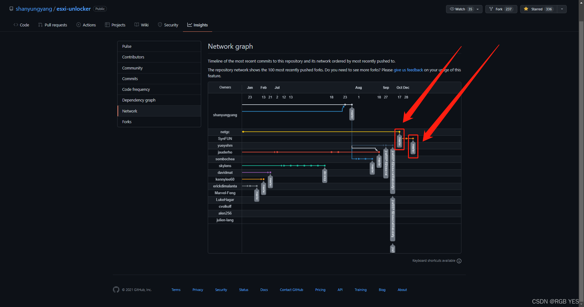Screen dimensions: 584x307
Task: Fork the repository
Action: click(x=501, y=9)
